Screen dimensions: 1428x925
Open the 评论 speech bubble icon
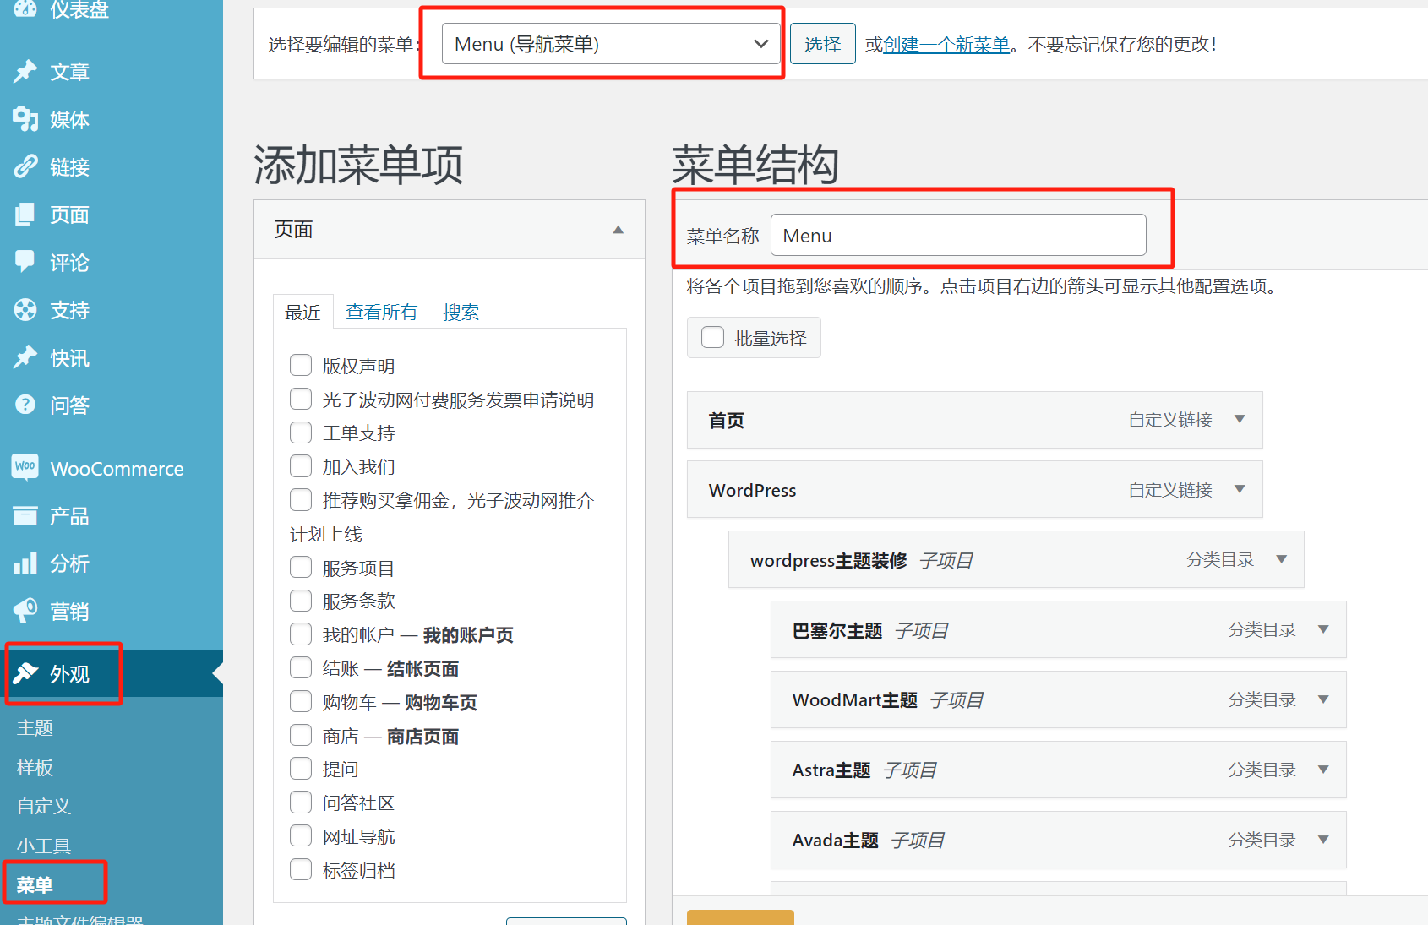pos(25,262)
